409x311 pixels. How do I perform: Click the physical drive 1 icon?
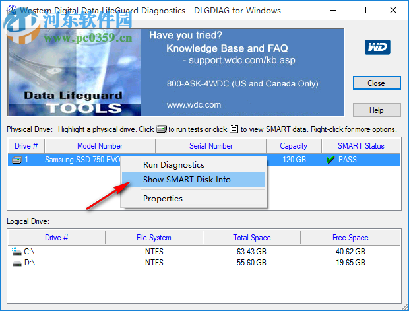[x=17, y=160]
